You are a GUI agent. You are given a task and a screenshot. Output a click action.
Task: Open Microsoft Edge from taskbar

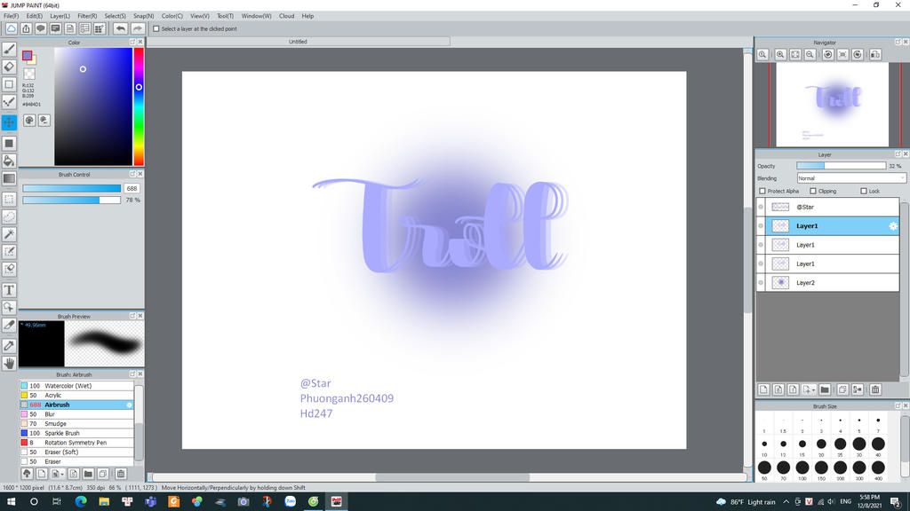81,502
